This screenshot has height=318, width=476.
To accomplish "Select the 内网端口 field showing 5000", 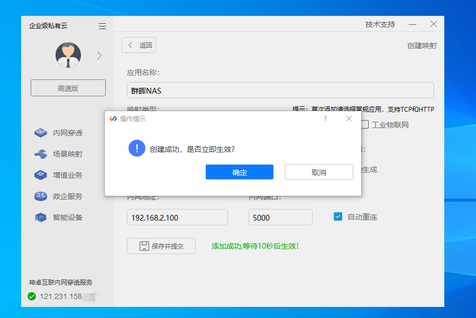I will pos(280,217).
